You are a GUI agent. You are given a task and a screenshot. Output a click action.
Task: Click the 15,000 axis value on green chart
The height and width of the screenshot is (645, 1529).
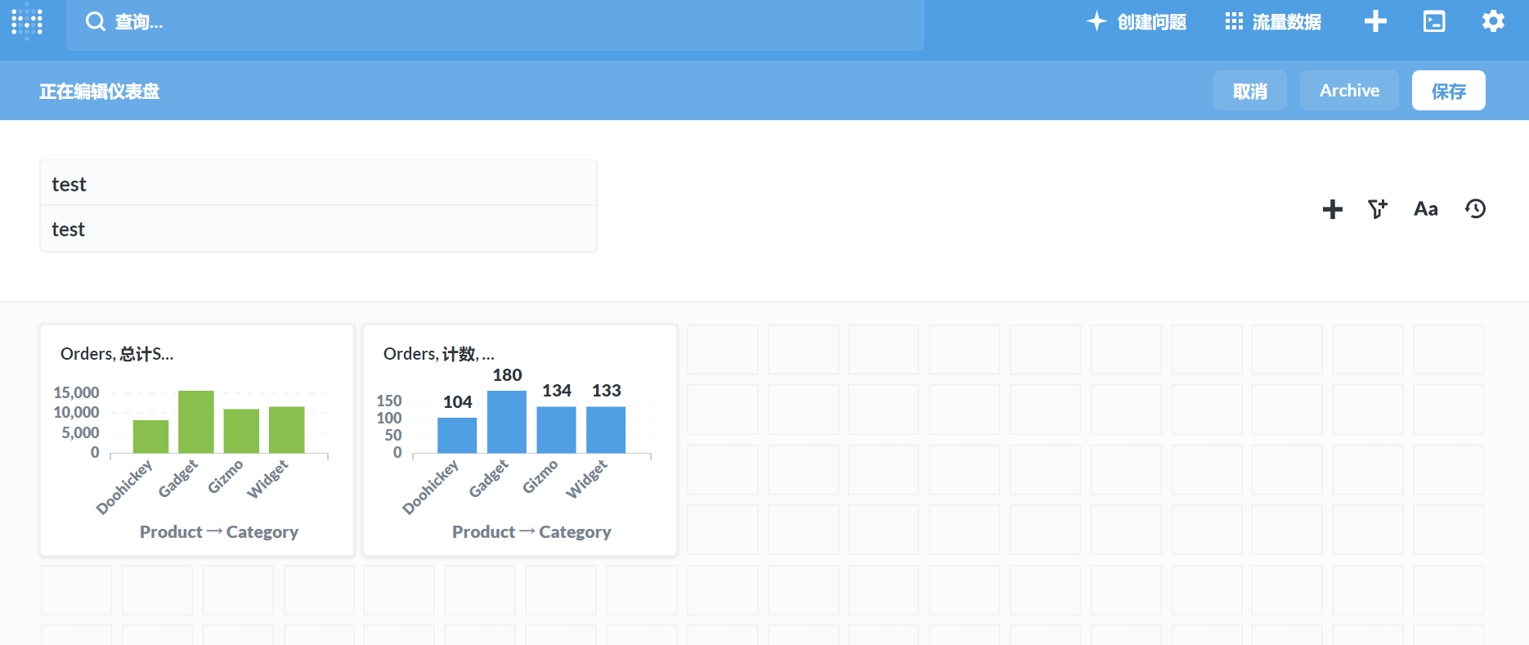click(76, 392)
